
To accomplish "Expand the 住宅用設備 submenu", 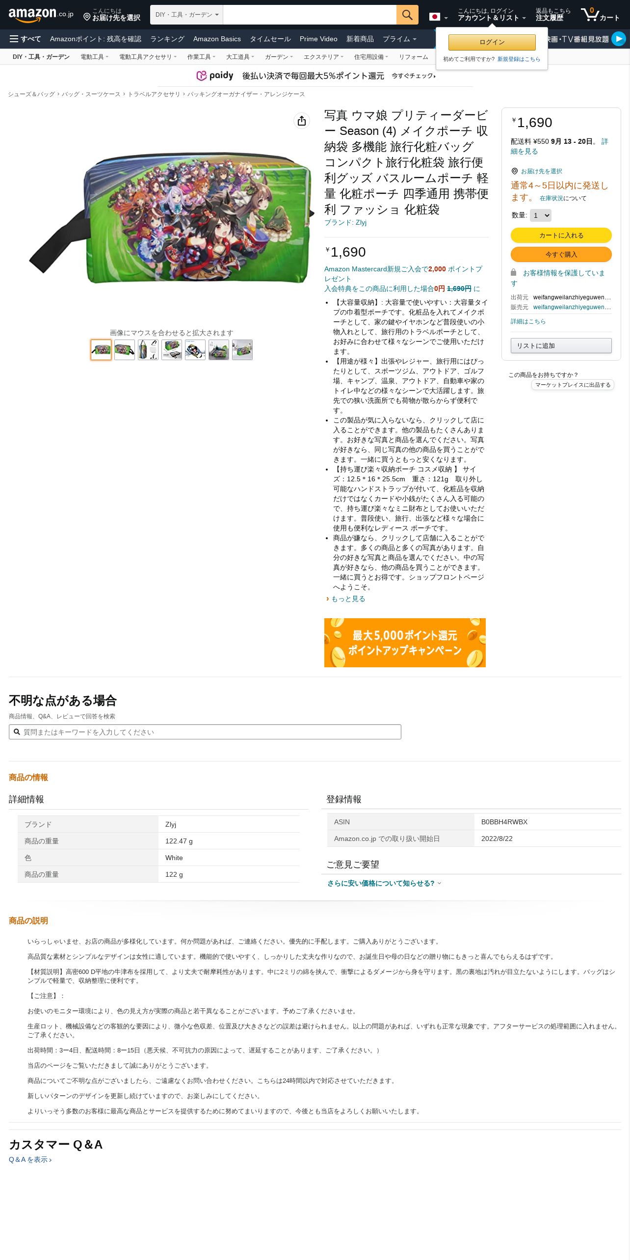I will (371, 57).
